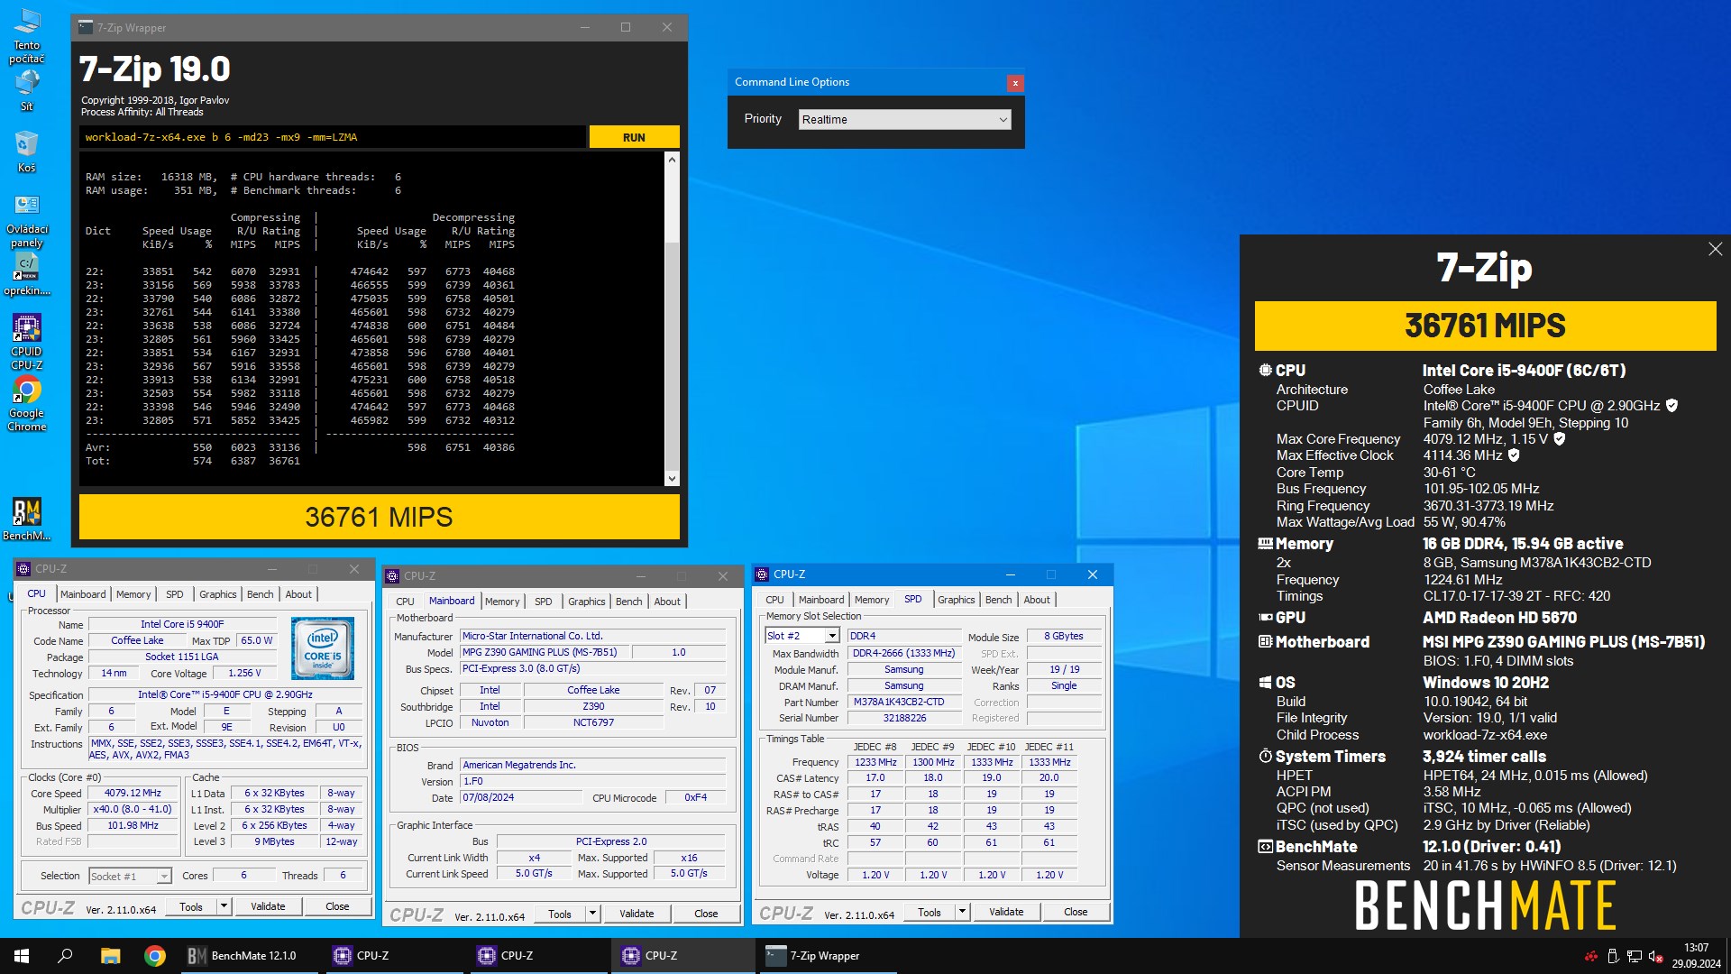
Task: Click the verified shield next to CPUID value
Action: pos(1671,406)
